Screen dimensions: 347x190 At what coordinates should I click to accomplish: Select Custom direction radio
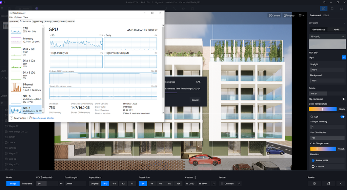313,167
